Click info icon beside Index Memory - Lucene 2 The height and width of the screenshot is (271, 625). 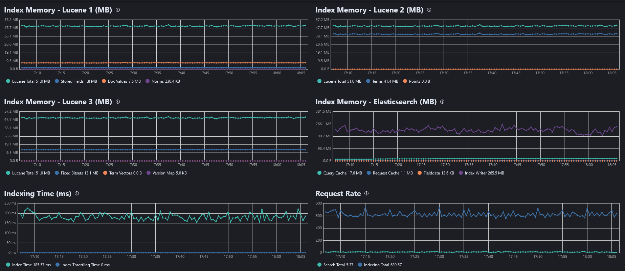(x=429, y=10)
